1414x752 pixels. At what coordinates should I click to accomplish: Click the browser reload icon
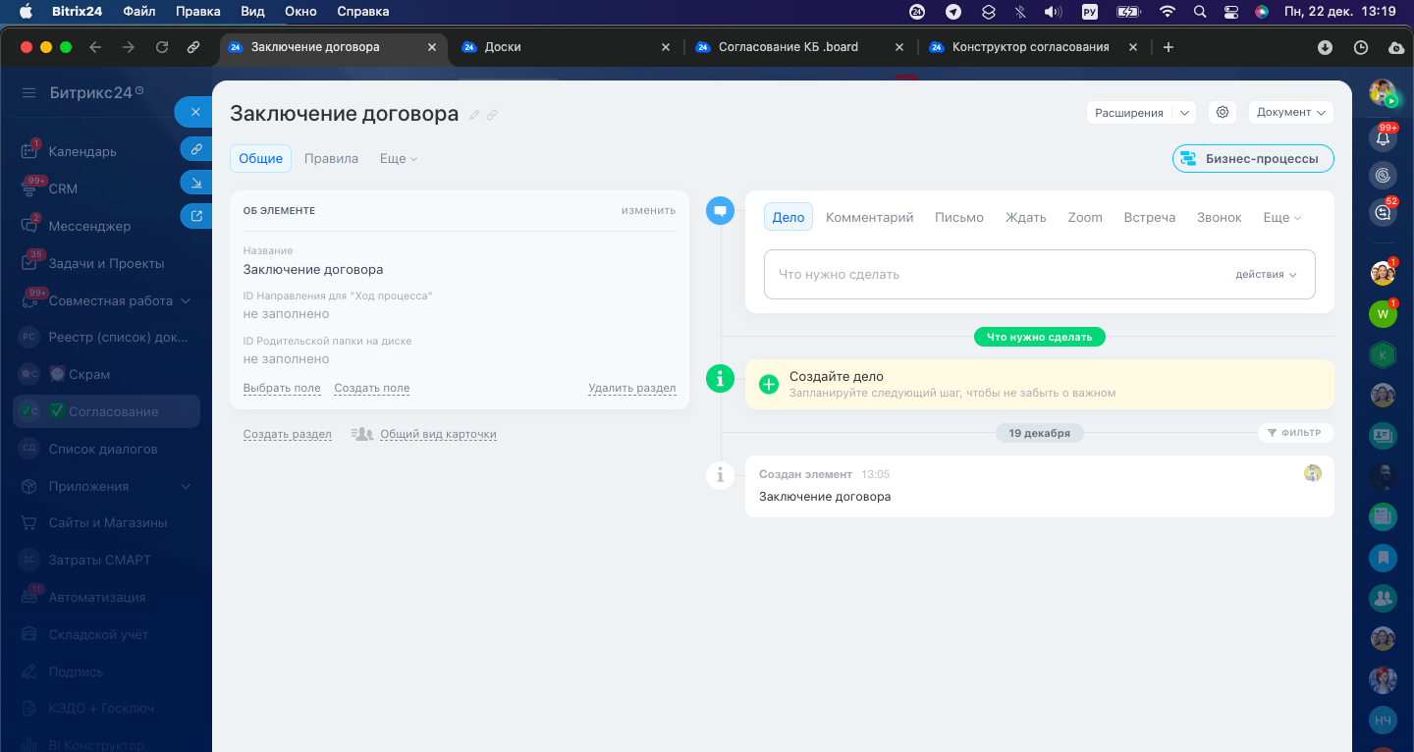(x=163, y=47)
